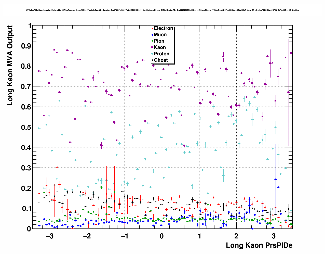Click the y-axis top tick label 1
Screen dimensions: 325x254
click(x=30, y=26)
